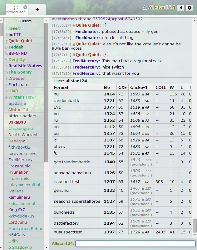Click Deej Dy in the user list
Image resolution: width=197 pixels, height=250 pixels.
(24, 59)
